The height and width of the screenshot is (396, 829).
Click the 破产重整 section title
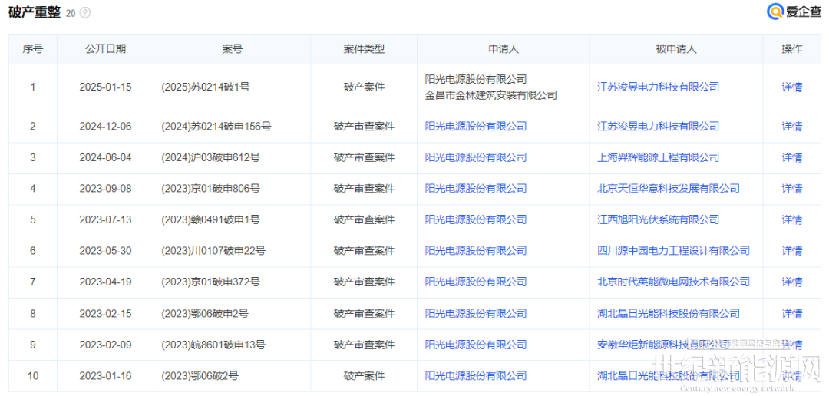[x=35, y=13]
